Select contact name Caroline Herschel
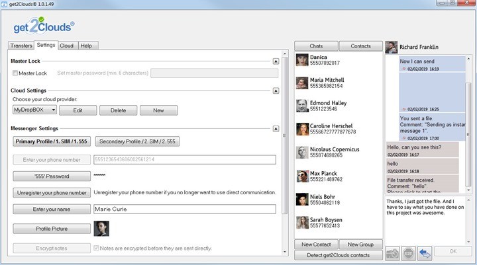 pyautogui.click(x=331, y=126)
